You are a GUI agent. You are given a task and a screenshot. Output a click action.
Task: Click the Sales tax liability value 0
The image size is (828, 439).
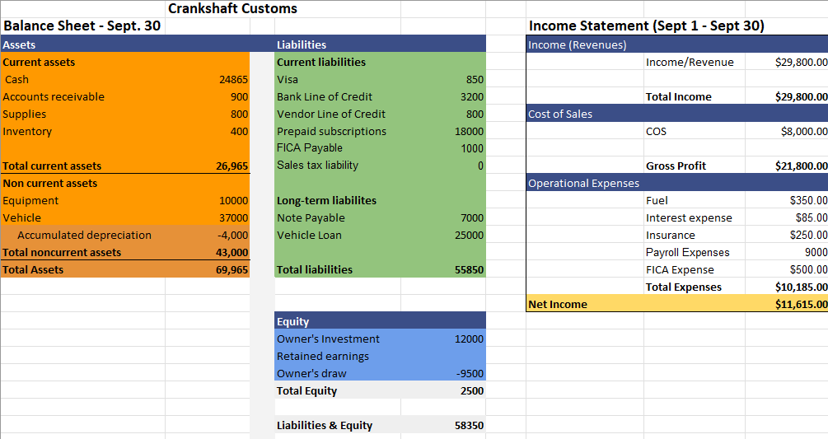pyautogui.click(x=480, y=166)
